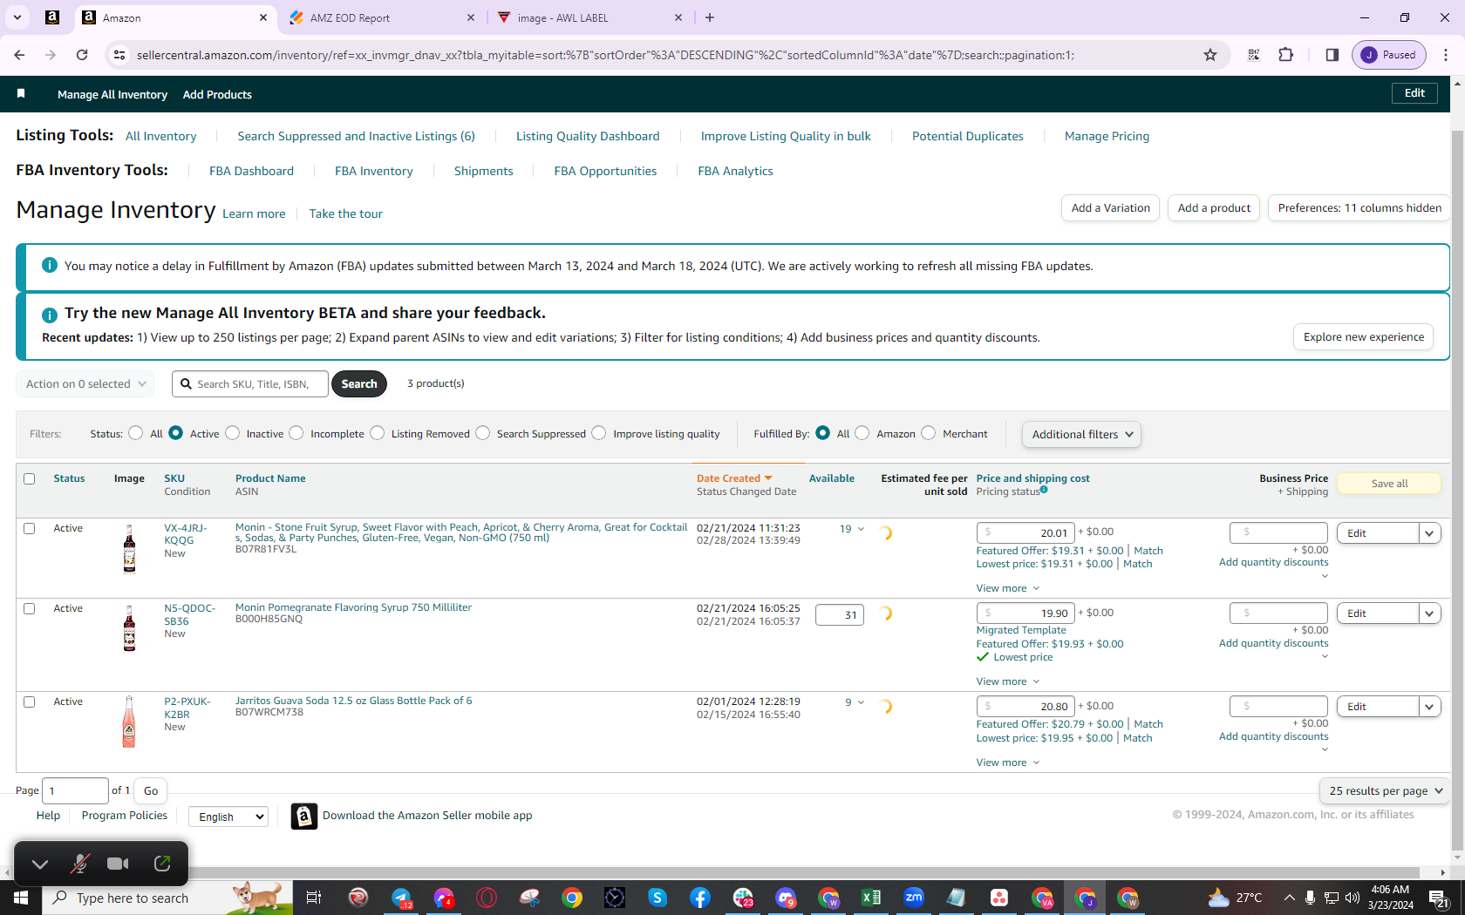Click the share screen icon in meeting toolbar
Viewport: 1465px width, 915px height.
[x=162, y=864]
